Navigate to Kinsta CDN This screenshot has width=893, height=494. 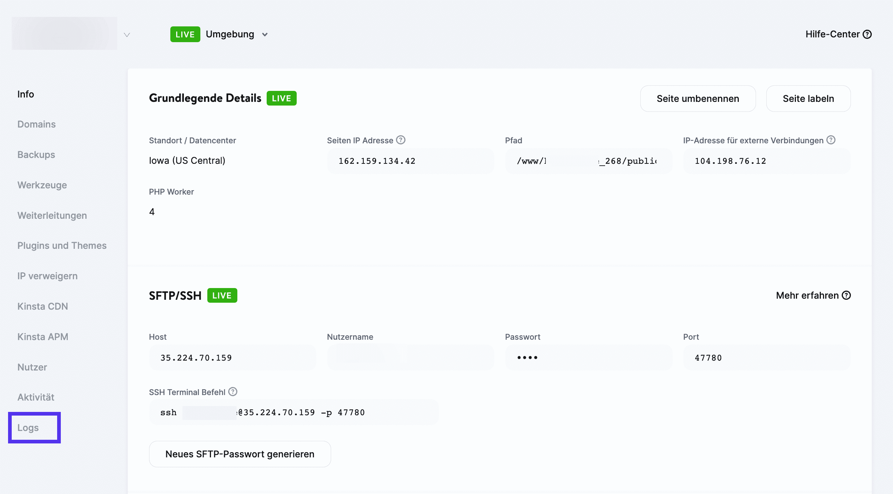click(42, 306)
